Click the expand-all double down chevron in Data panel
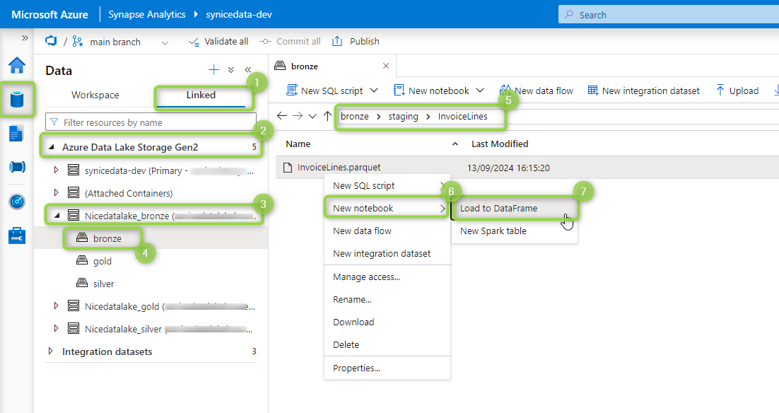779x413 pixels. click(231, 70)
